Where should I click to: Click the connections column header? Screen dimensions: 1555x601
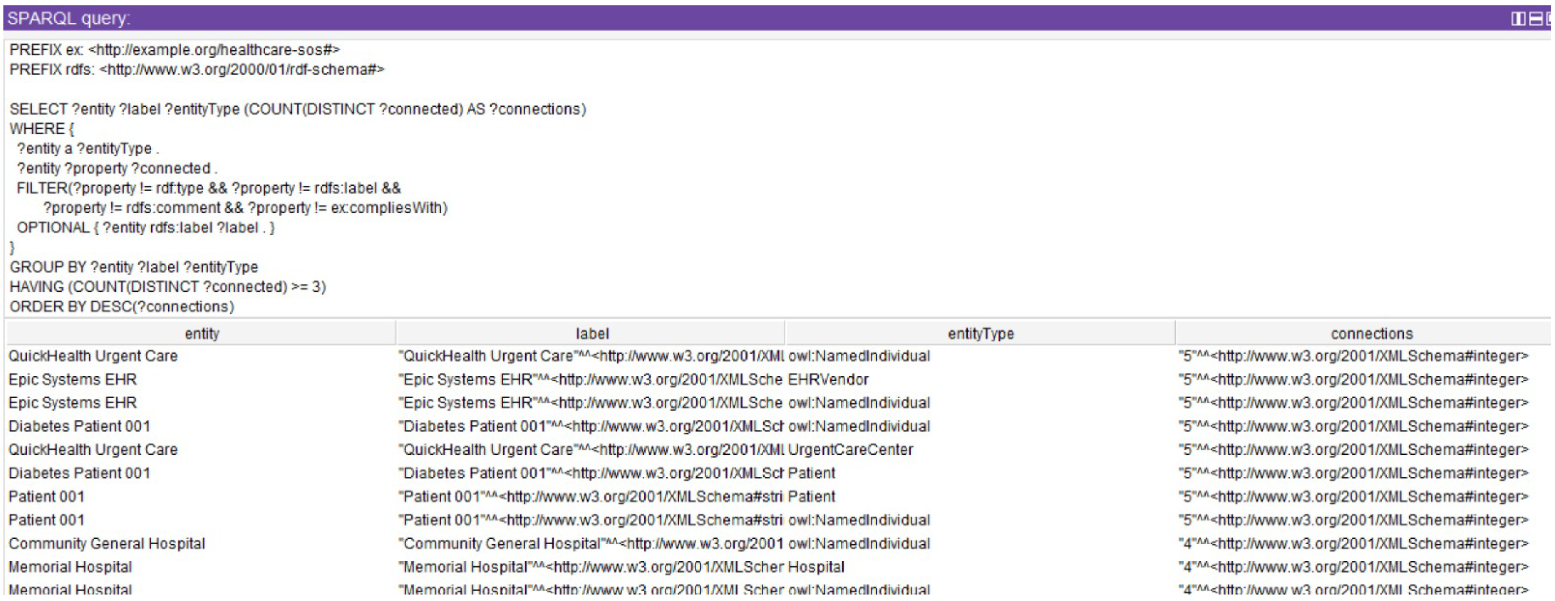(1371, 333)
